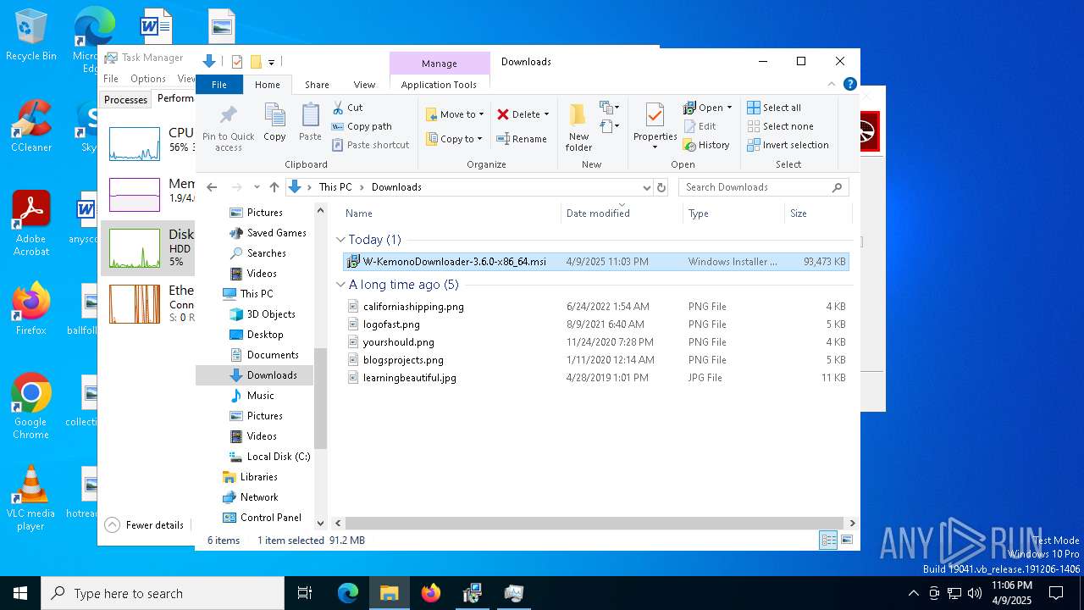This screenshot has height=610, width=1084.
Task: Open Firefox from the taskbar
Action: [x=431, y=593]
